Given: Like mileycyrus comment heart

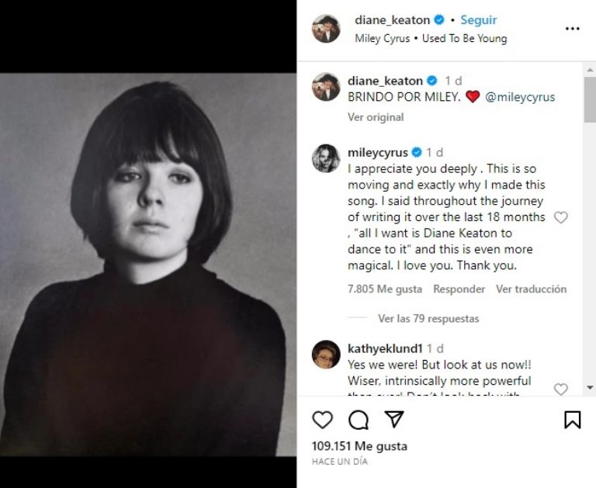Looking at the screenshot, I should (x=560, y=218).
